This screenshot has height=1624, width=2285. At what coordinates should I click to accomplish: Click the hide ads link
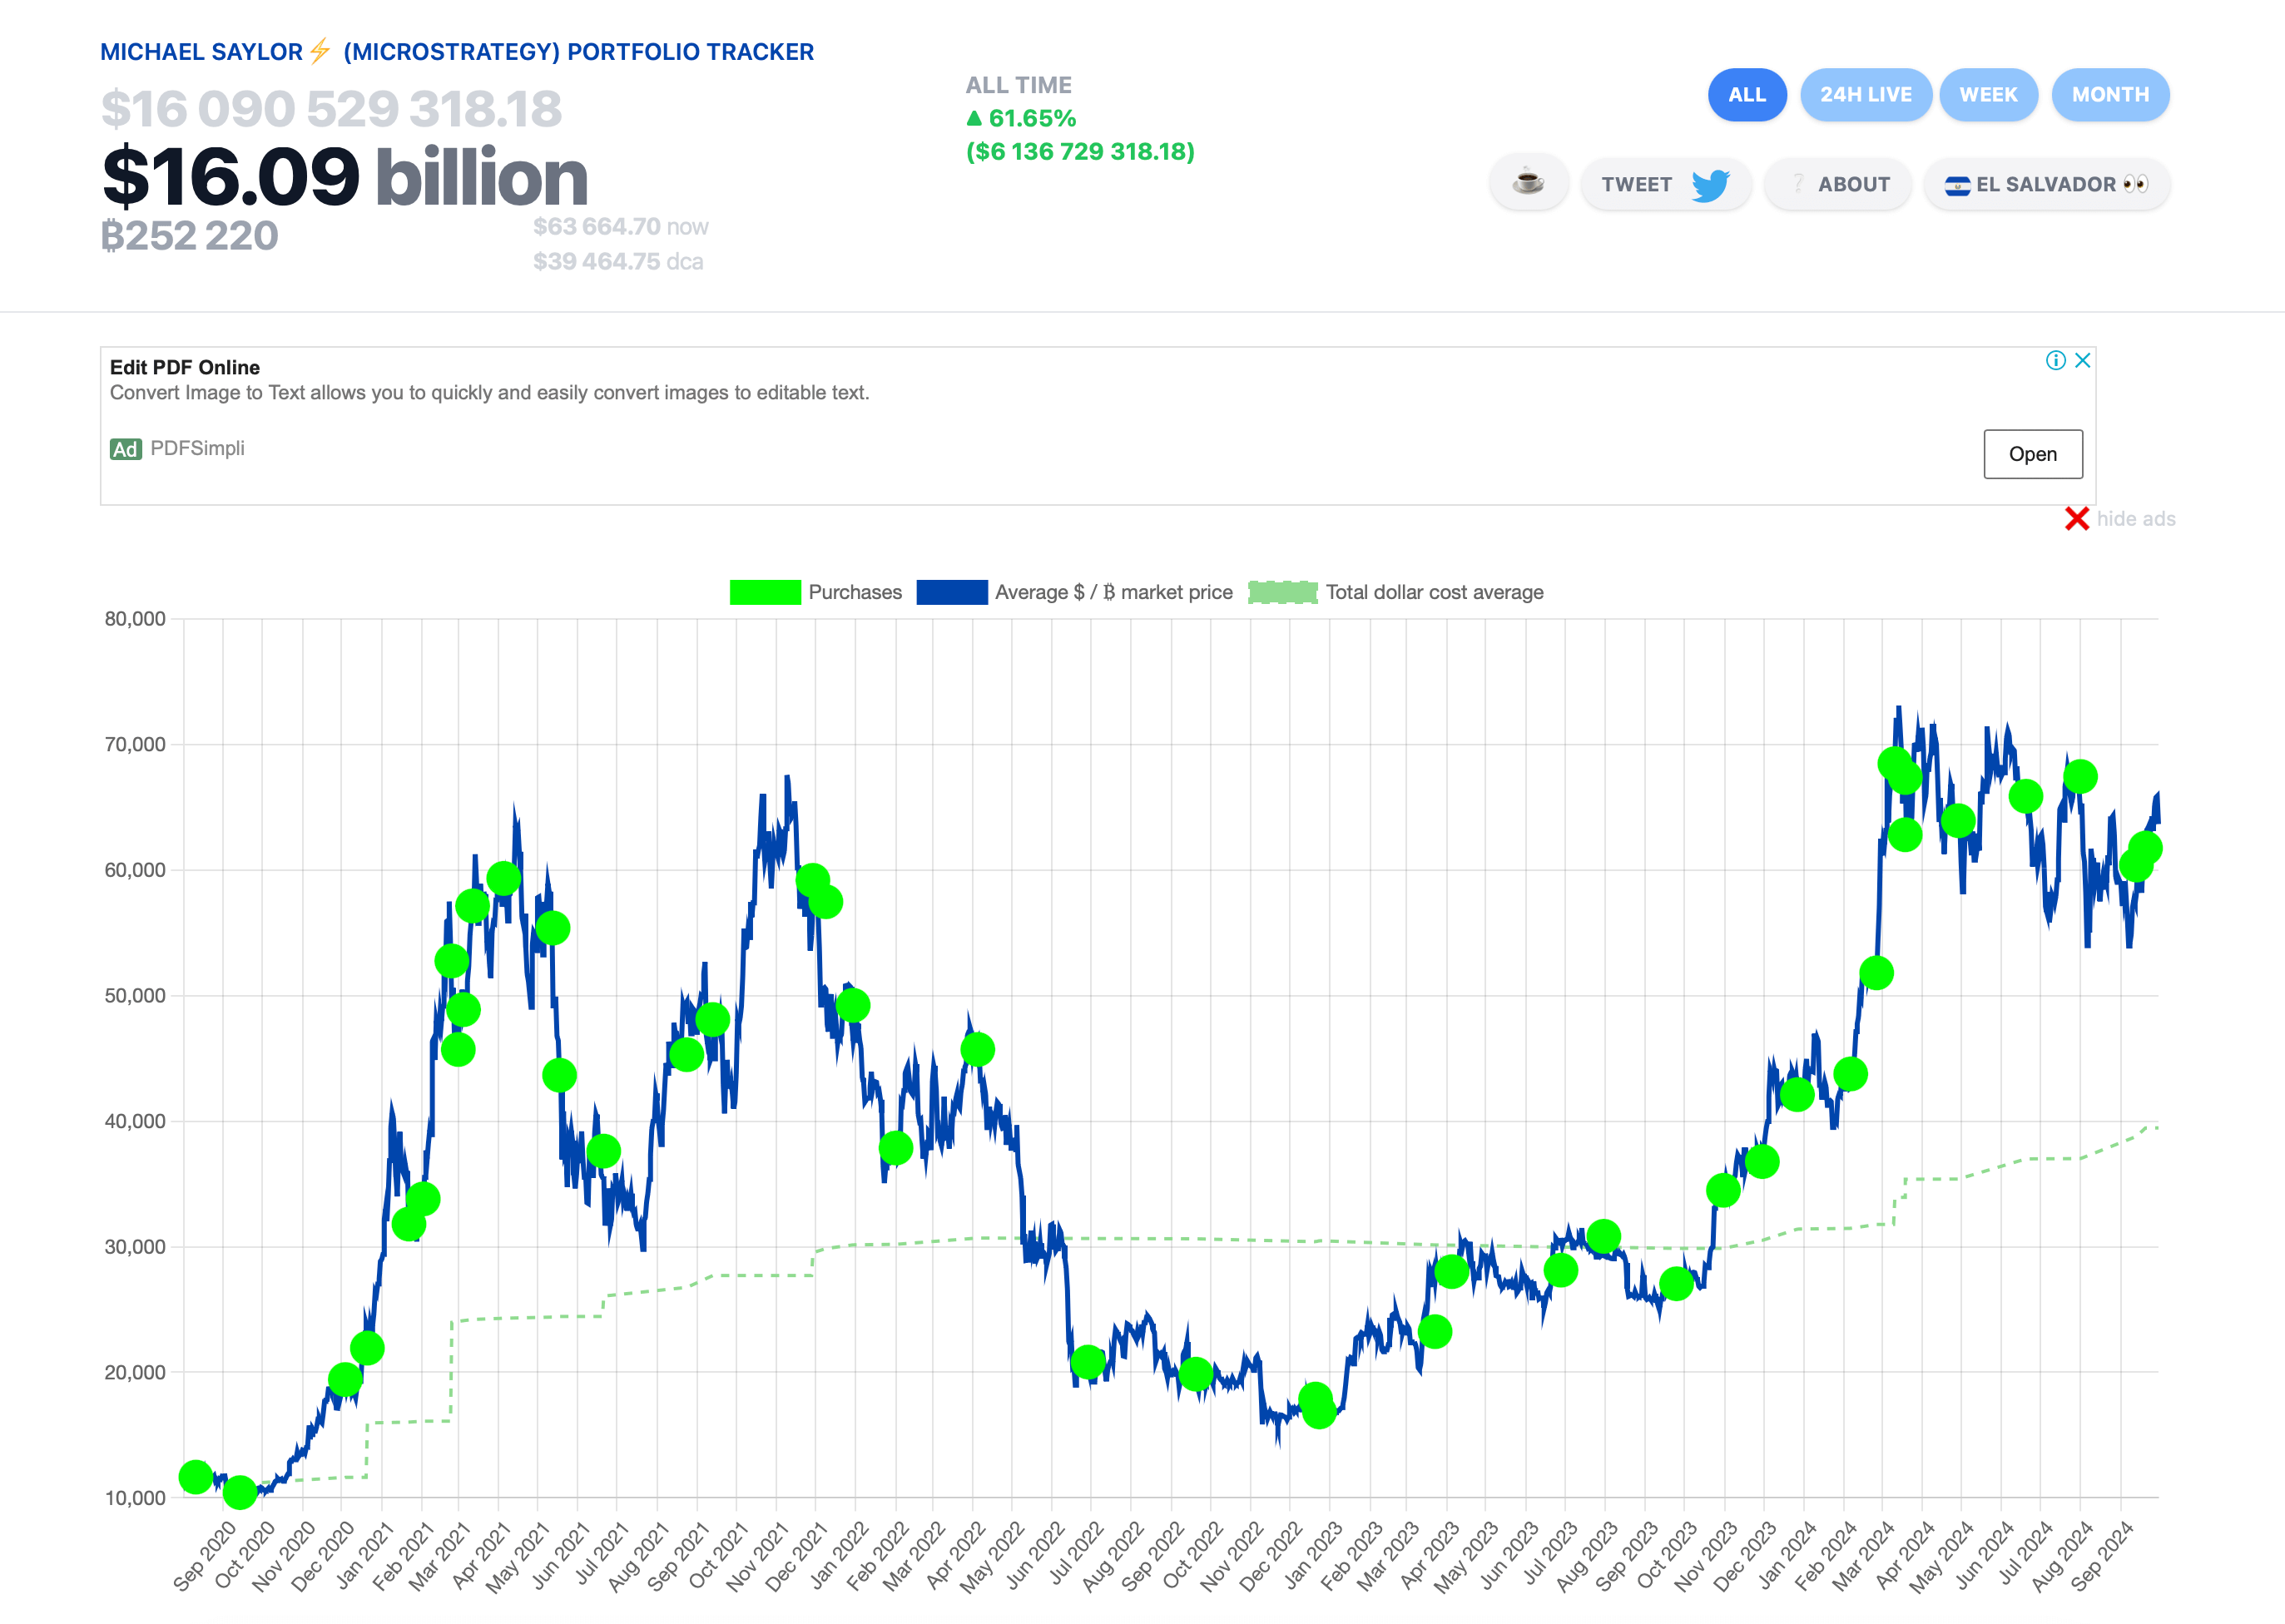[x=2135, y=519]
